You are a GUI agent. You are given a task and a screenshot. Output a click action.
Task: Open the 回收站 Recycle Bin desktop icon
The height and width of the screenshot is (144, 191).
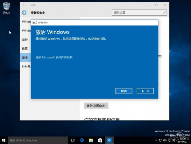pos(6,7)
